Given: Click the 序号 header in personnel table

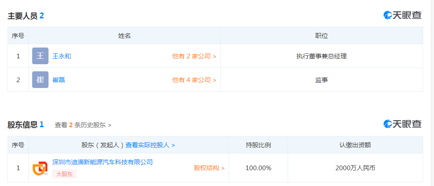Looking at the screenshot, I should (x=18, y=35).
